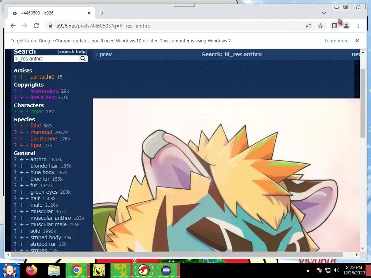Open the green eyes tag

pyautogui.click(x=44, y=192)
